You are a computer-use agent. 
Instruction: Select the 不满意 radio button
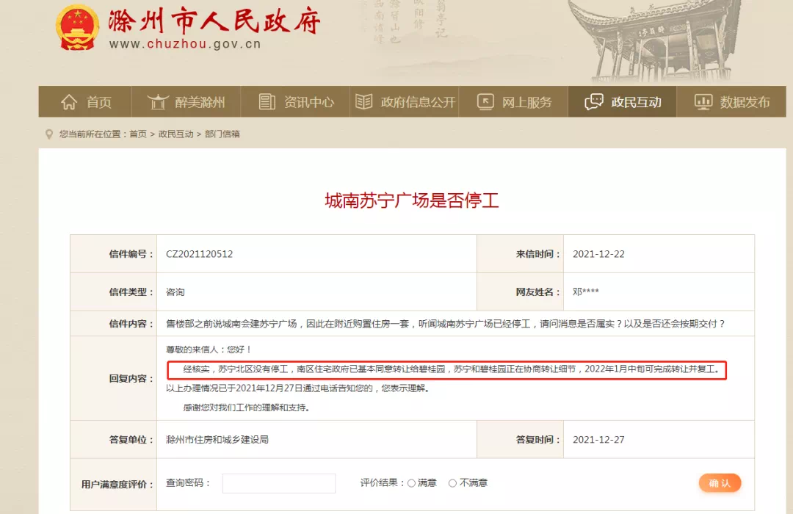[x=452, y=483]
